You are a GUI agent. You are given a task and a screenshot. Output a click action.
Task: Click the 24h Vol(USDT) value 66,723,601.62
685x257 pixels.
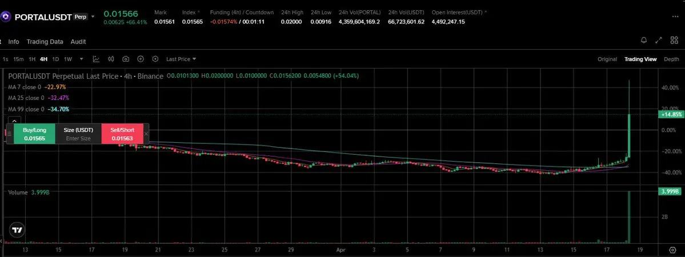(406, 22)
